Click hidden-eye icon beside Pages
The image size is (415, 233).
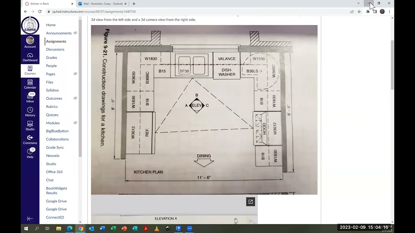(x=75, y=74)
